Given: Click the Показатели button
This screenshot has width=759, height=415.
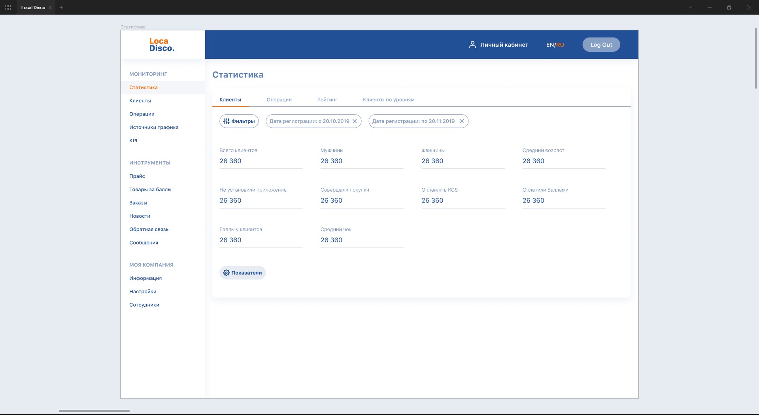Looking at the screenshot, I should click(x=242, y=273).
